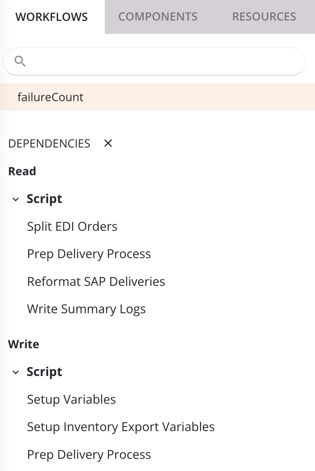Click the DEPENDENCIES heading label
The image size is (315, 471).
pyautogui.click(x=49, y=143)
